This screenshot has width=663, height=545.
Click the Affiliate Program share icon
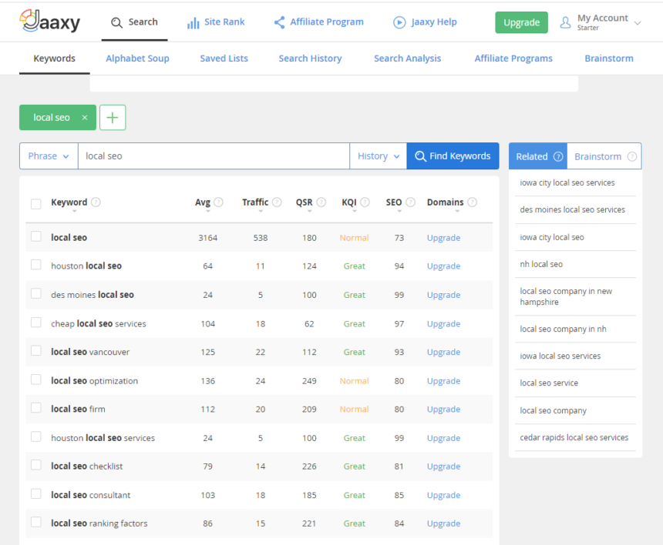coord(279,22)
